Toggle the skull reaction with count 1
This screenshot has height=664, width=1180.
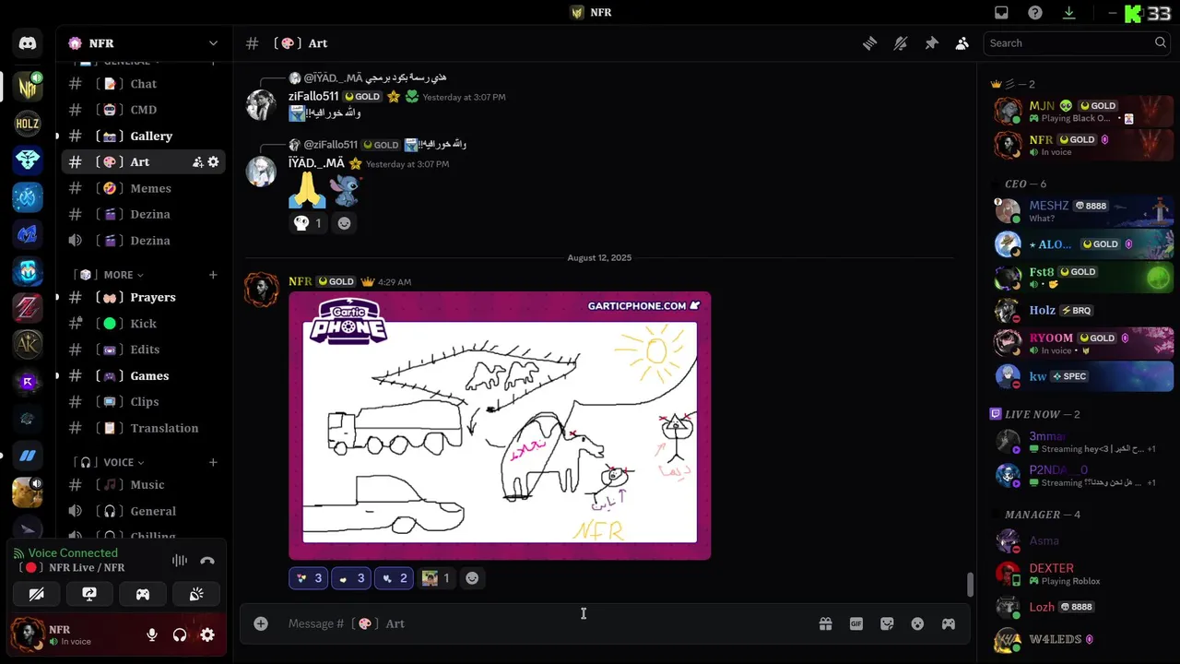click(308, 223)
